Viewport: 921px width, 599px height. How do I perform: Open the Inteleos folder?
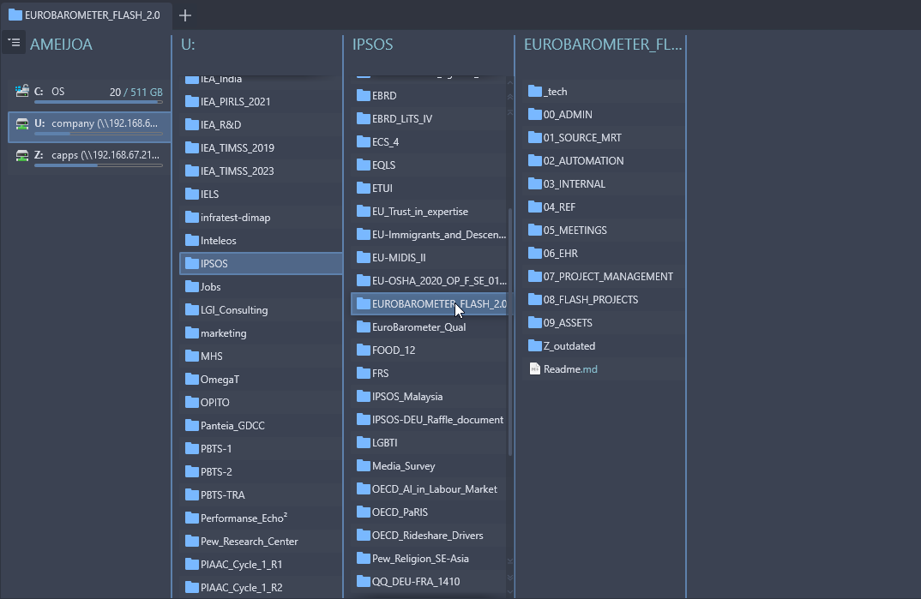tap(261, 241)
